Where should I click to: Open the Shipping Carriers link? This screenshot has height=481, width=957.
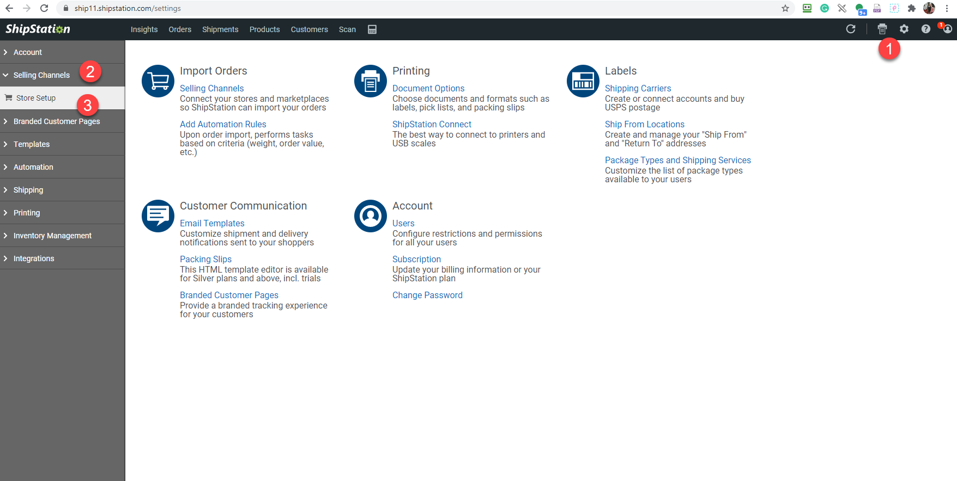click(638, 88)
